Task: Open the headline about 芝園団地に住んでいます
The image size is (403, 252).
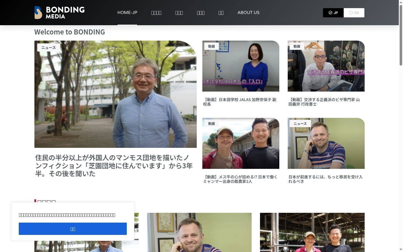Action: (x=114, y=165)
